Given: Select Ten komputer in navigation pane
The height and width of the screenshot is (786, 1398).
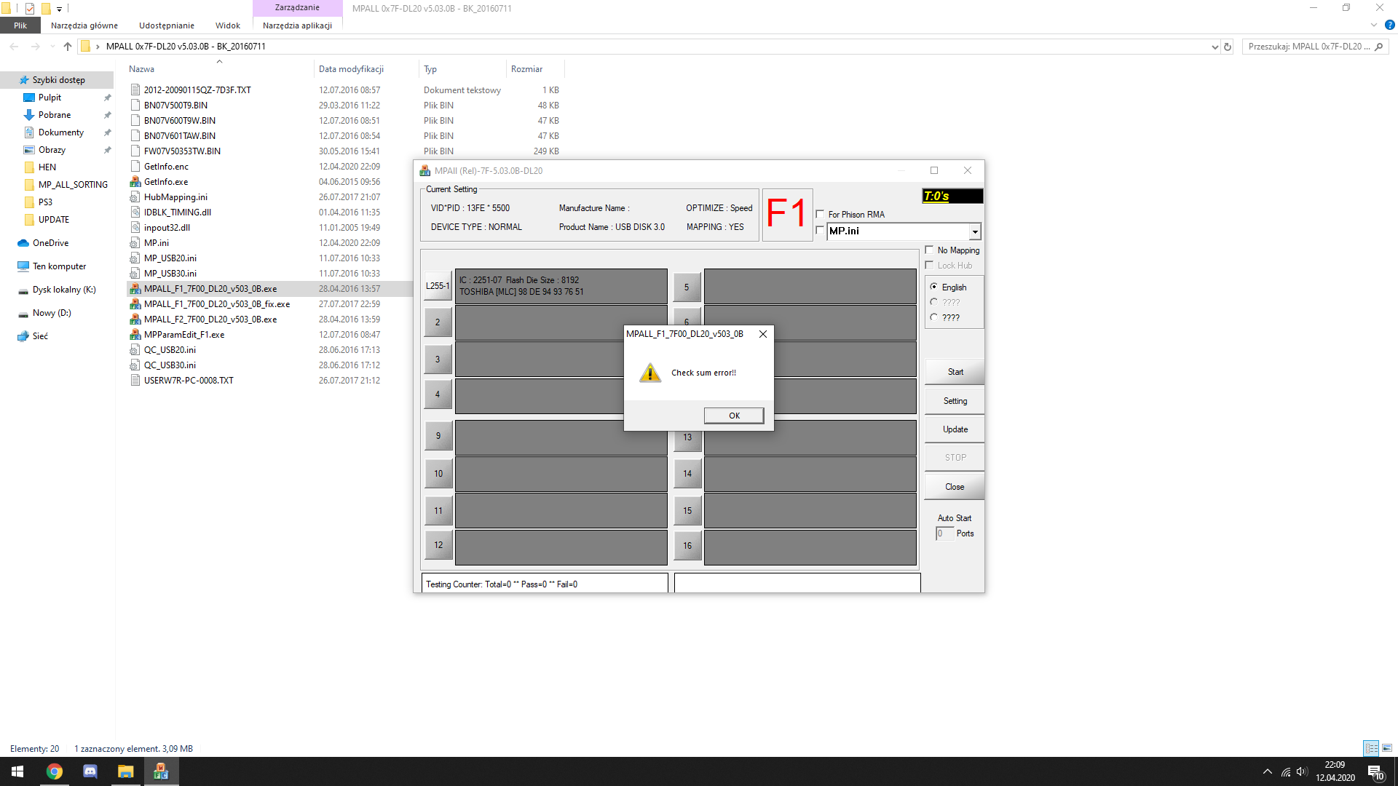Looking at the screenshot, I should 59,266.
